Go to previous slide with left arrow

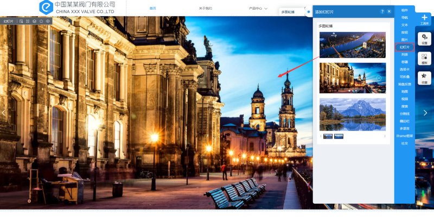[x=4, y=113]
